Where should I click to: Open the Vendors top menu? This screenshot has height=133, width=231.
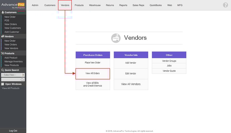(x=65, y=5)
